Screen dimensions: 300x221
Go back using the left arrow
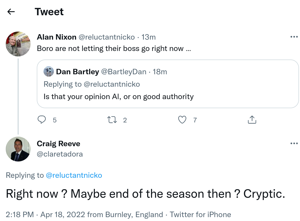click(11, 12)
